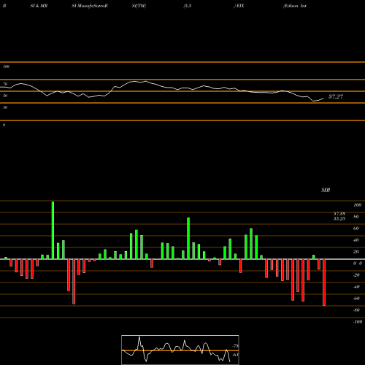
Task: Click the MR axis label -60
Action: 356,299
